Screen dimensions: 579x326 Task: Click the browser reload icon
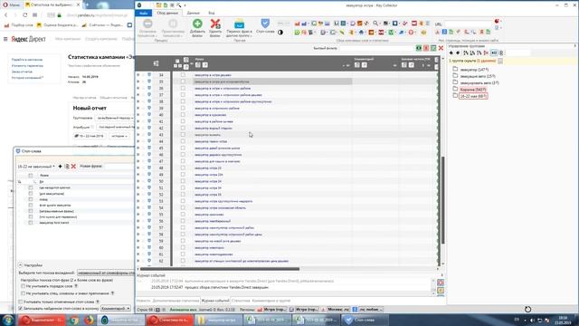point(24,15)
